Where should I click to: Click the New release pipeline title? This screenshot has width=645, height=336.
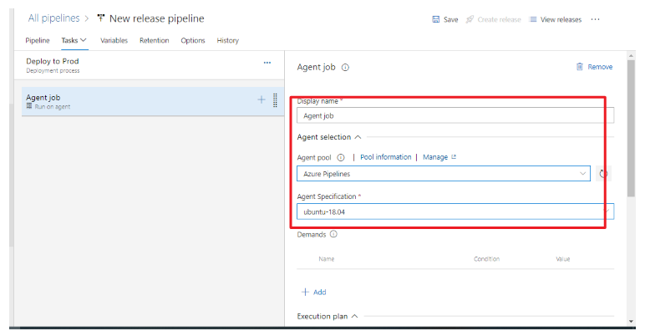[157, 18]
